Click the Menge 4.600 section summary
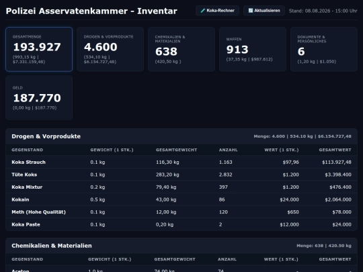The width and height of the screenshot is (363, 272). pos(302,136)
